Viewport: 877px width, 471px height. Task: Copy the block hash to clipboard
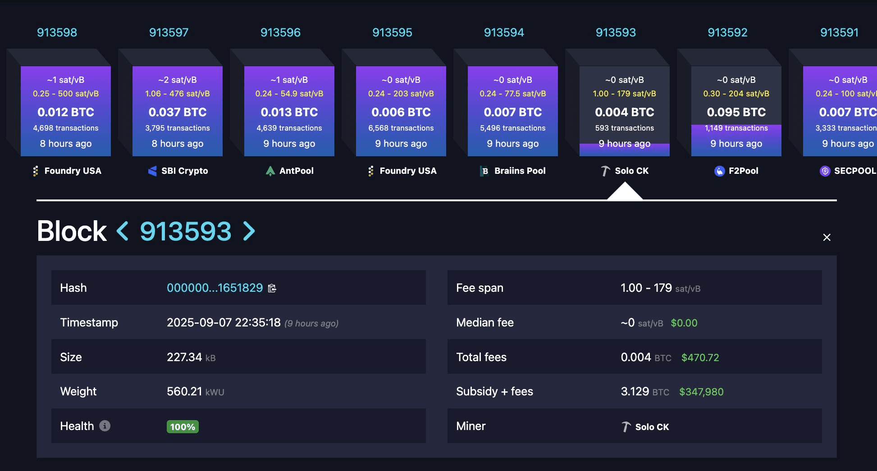coord(272,288)
